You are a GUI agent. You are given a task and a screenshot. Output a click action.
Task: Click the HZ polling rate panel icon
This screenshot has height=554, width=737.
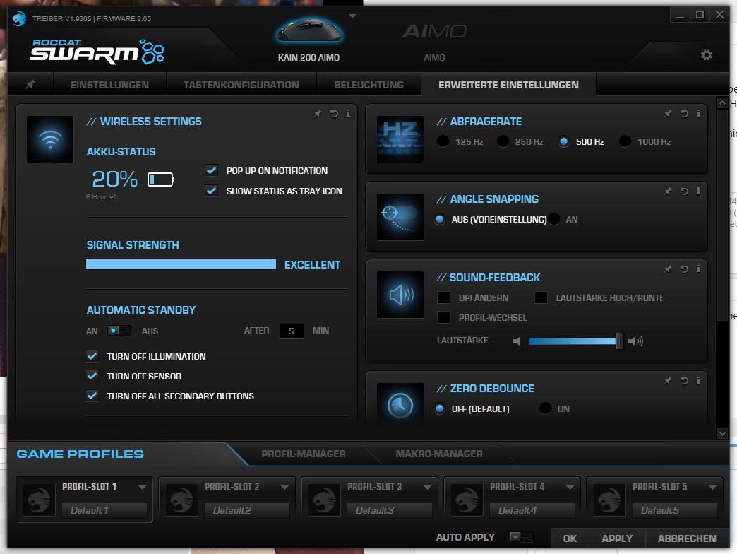[x=400, y=138]
